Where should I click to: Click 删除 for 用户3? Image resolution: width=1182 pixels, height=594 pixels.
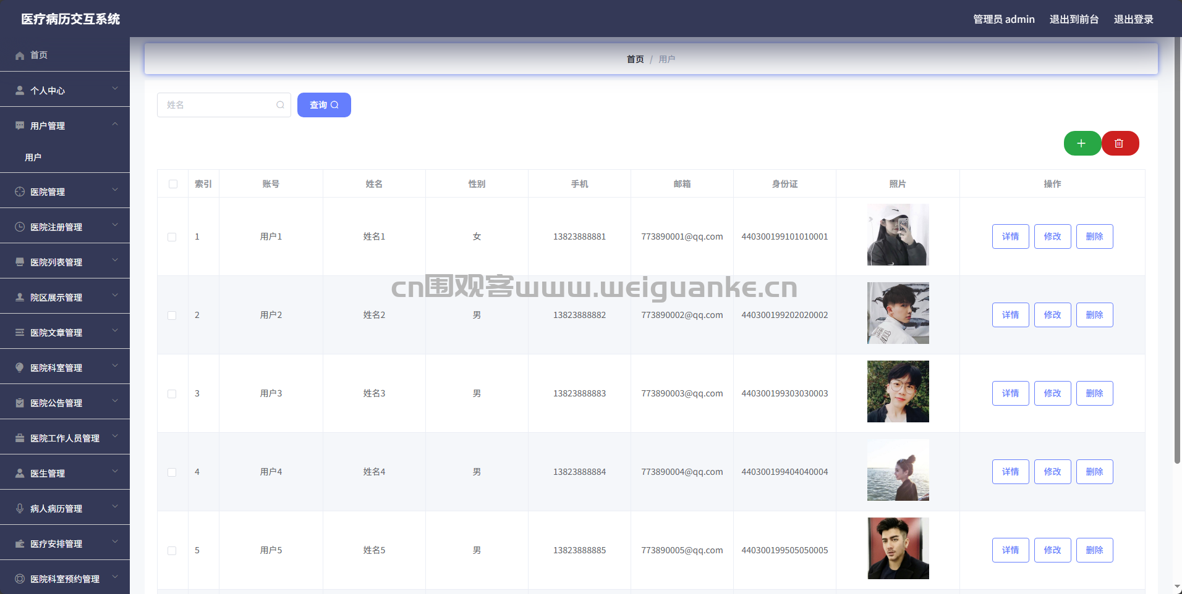1094,393
